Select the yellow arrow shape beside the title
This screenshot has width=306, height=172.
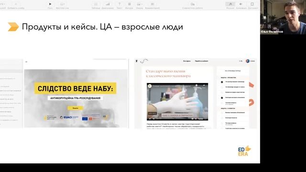pos(13,27)
